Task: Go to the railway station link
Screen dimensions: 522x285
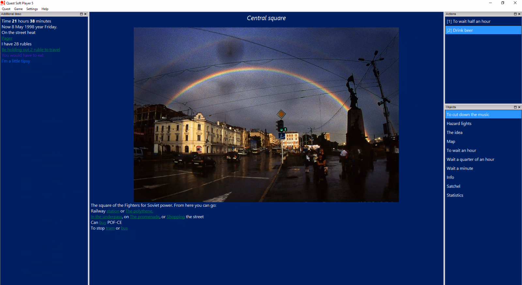Action: tap(113, 211)
